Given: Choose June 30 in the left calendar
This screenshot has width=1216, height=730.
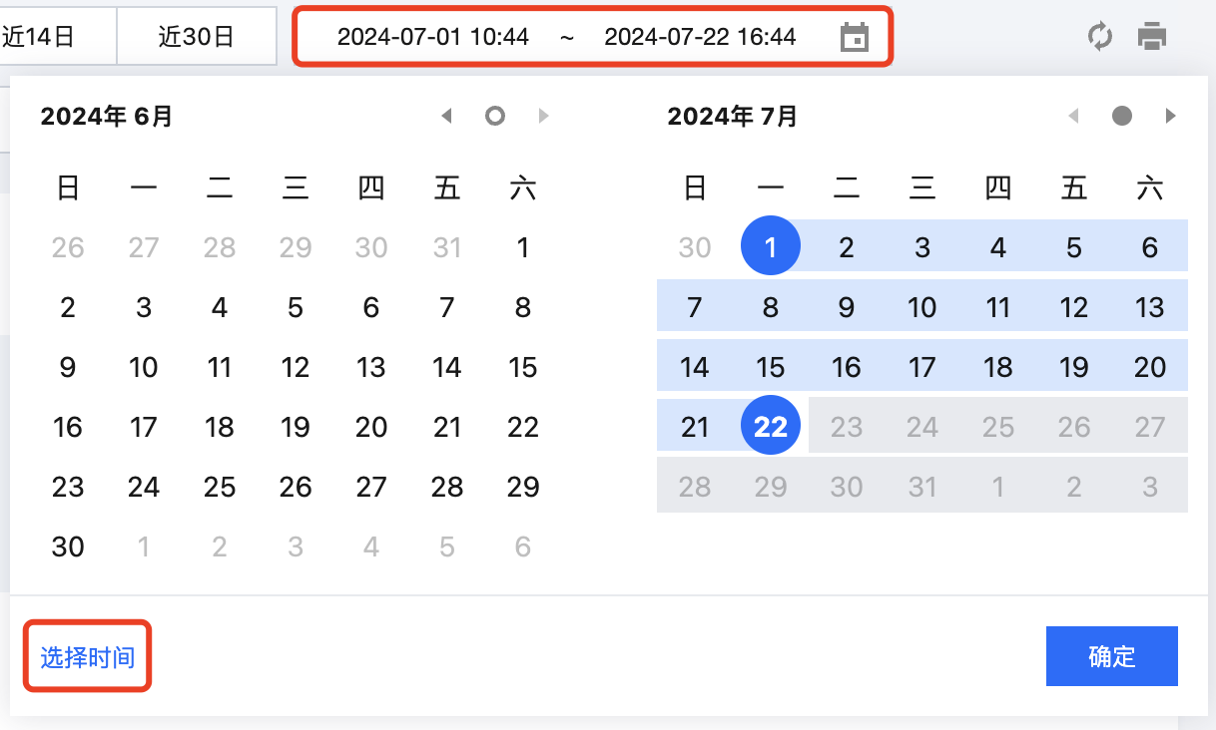Looking at the screenshot, I should [68, 547].
